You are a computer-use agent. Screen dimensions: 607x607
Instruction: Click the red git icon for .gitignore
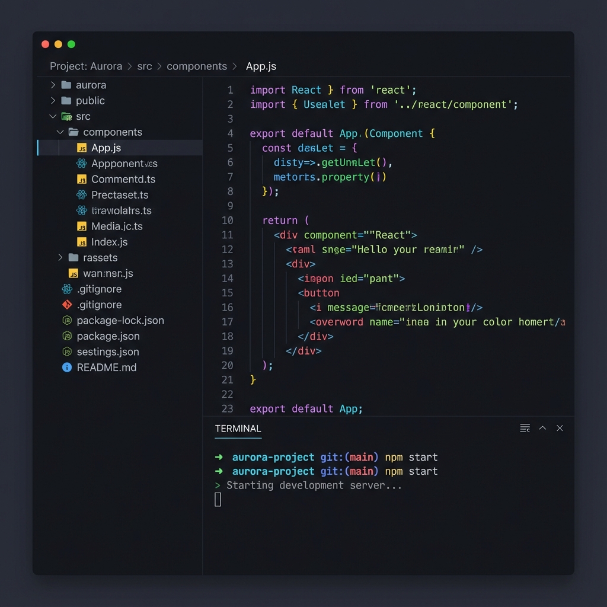pyautogui.click(x=67, y=305)
